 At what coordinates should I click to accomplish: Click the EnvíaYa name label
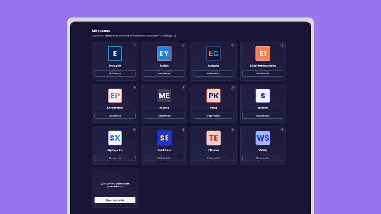point(164,66)
